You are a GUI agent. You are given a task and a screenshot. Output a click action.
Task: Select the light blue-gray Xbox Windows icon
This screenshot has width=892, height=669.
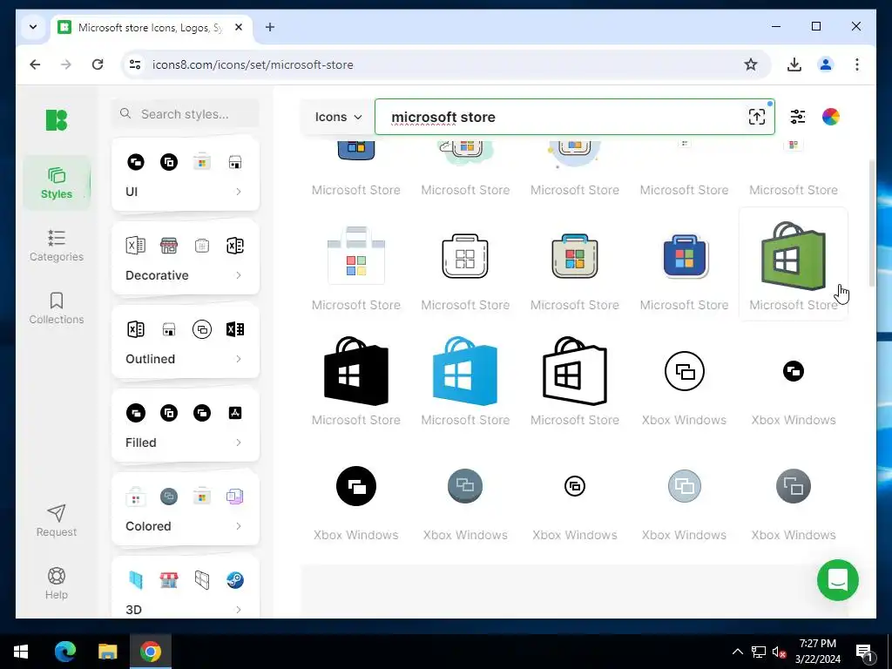click(685, 486)
